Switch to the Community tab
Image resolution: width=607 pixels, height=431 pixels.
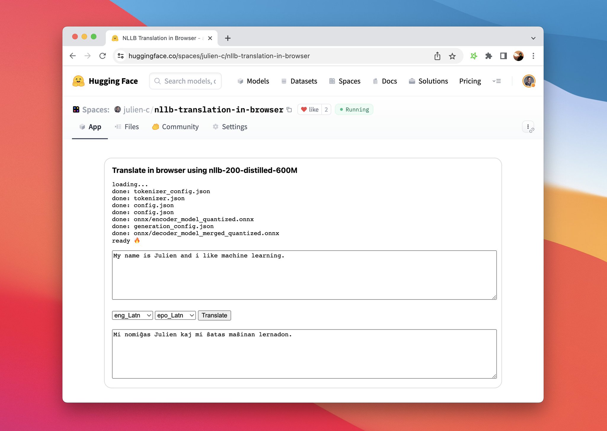coord(175,127)
